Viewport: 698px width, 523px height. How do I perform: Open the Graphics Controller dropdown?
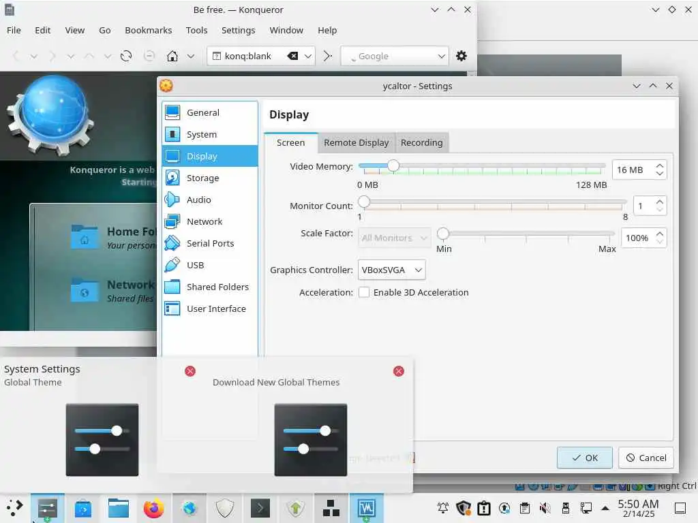(x=392, y=270)
